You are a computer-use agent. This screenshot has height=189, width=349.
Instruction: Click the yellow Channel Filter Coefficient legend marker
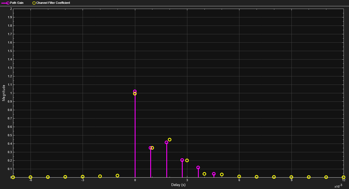34,3
